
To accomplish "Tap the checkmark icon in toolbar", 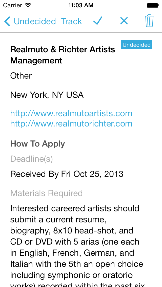I will [97, 21].
